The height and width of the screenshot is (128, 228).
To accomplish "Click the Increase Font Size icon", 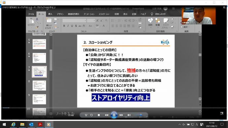I will coord(97,20).
